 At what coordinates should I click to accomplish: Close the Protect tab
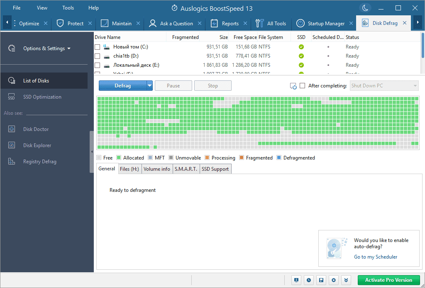[x=90, y=23]
